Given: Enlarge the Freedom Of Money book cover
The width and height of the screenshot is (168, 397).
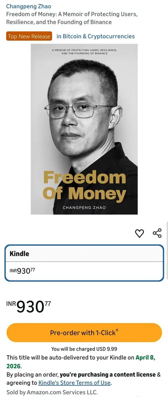Looking at the screenshot, I should click(x=84, y=129).
